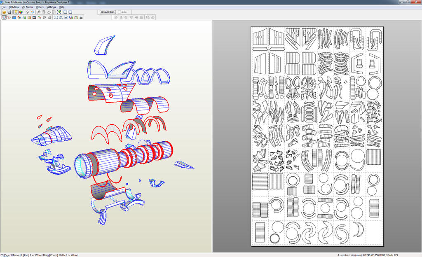
Task: Select the Select/Move tool icon
Action: [4, 17]
